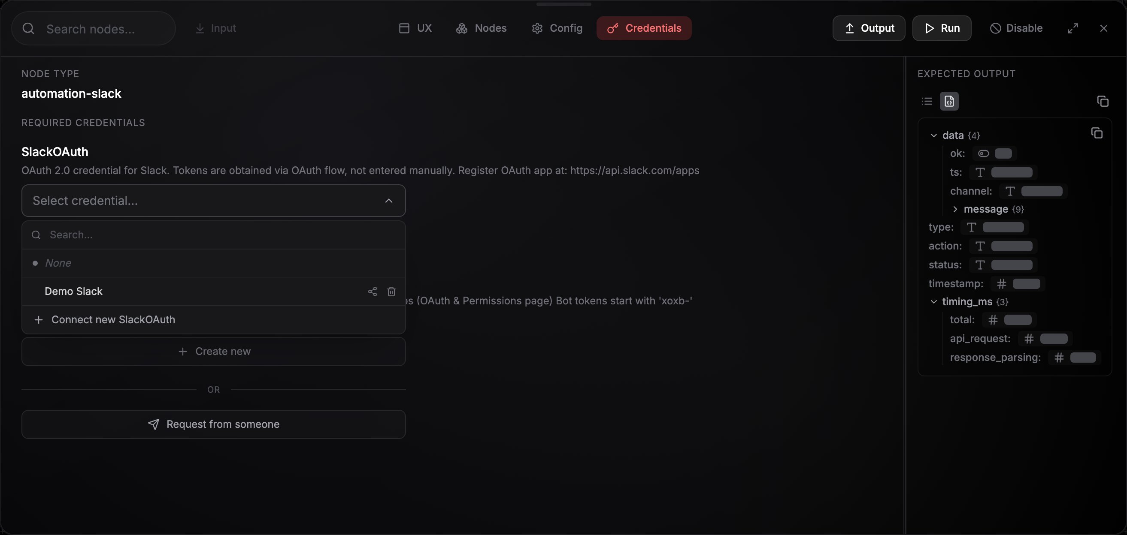Delete the Demo Slack credential

pos(391,292)
